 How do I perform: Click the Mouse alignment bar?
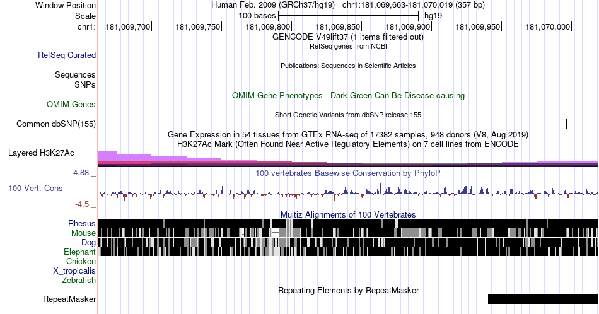[348, 233]
